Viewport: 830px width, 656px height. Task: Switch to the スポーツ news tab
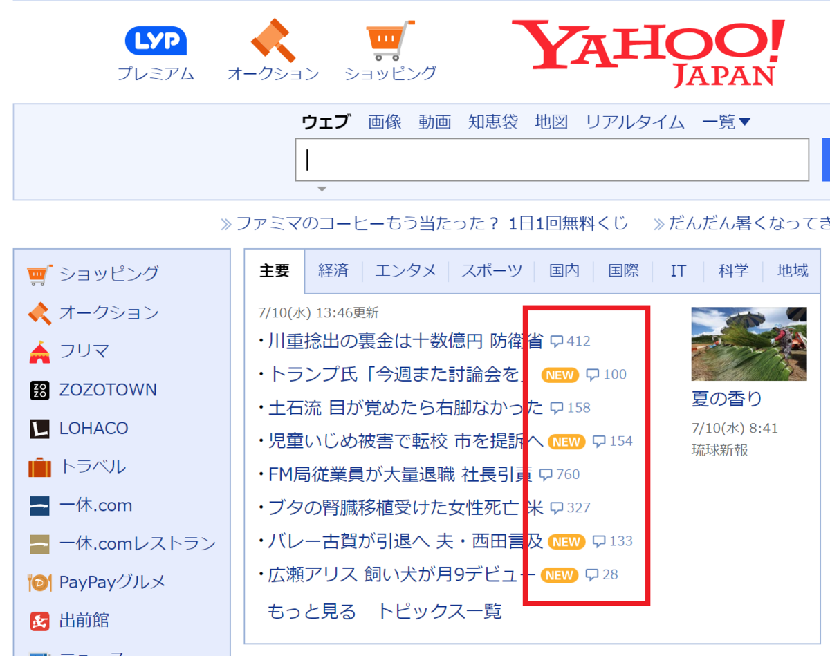[x=492, y=271]
